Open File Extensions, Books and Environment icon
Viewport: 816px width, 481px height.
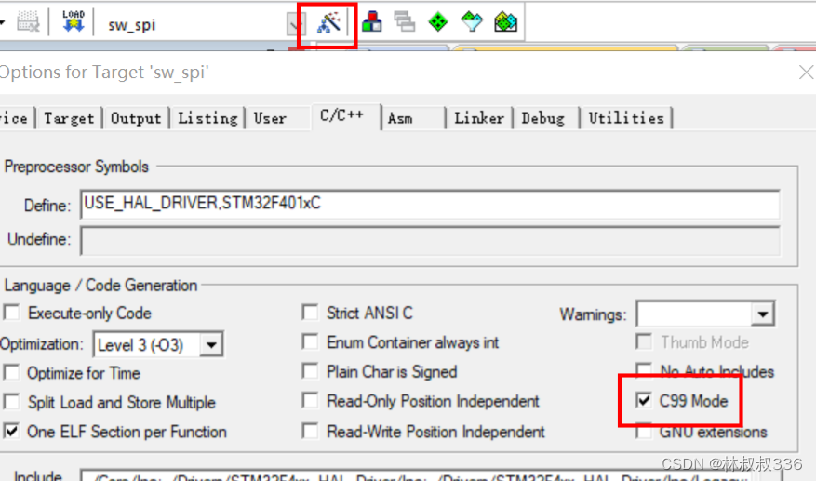pyautogui.click(x=371, y=22)
